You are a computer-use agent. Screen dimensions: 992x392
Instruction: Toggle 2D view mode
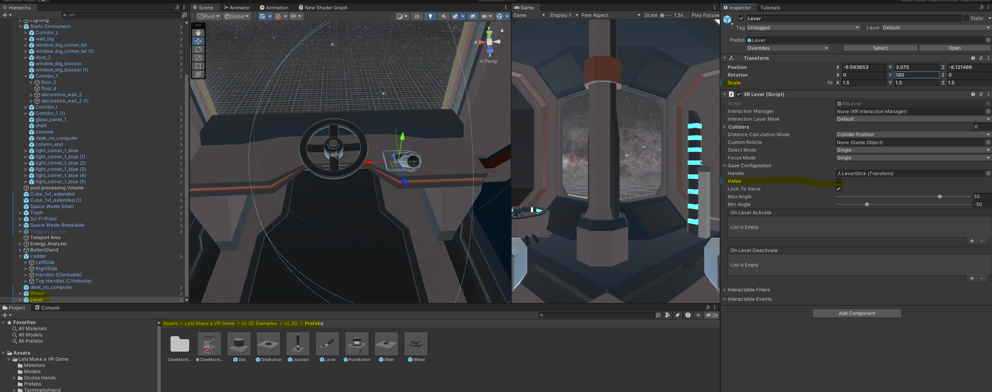pyautogui.click(x=417, y=16)
